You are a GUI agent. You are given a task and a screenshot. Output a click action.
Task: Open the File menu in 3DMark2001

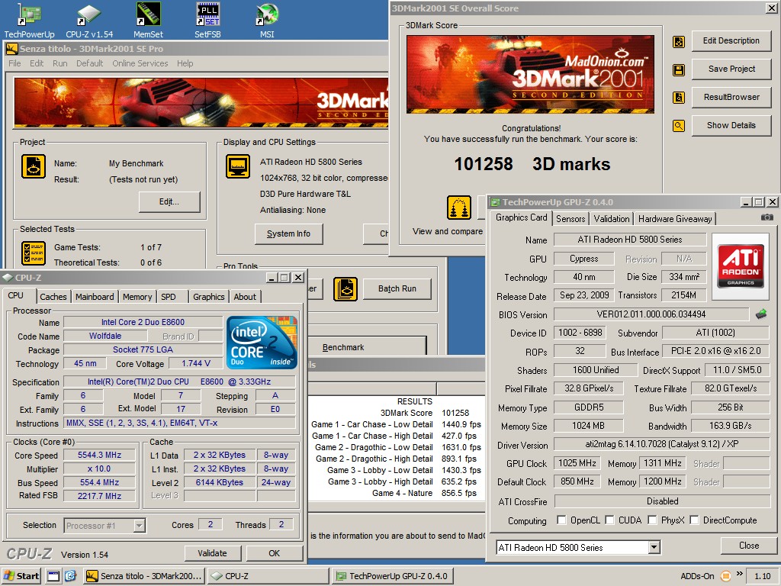click(15, 63)
